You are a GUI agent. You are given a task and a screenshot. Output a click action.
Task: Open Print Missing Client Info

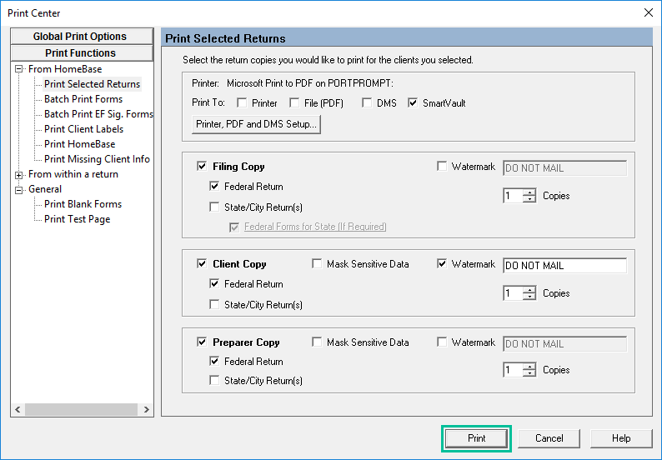tap(97, 159)
